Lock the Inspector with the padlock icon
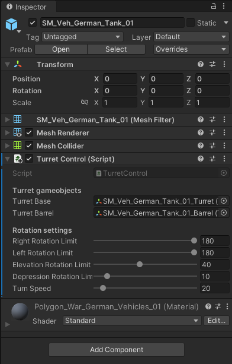Image resolution: width=232 pixels, height=364 pixels. coord(214,6)
